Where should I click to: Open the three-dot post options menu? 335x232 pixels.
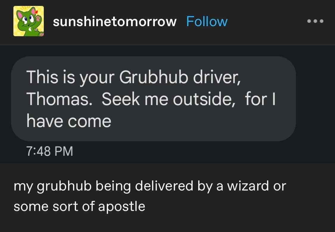(315, 21)
